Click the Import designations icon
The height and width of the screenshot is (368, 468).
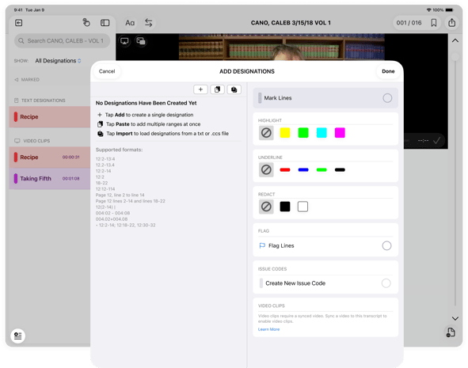(x=234, y=89)
